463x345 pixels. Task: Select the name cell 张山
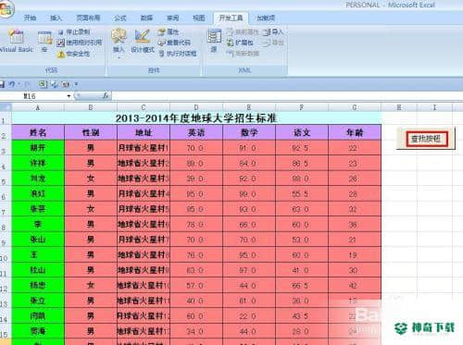pyautogui.click(x=38, y=240)
